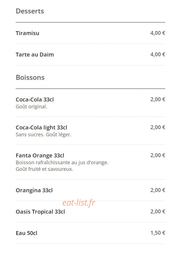Click the Tarte au Daim item
The image size is (180, 255).
35,55
